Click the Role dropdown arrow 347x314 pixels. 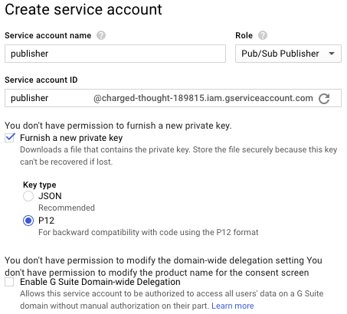332,54
